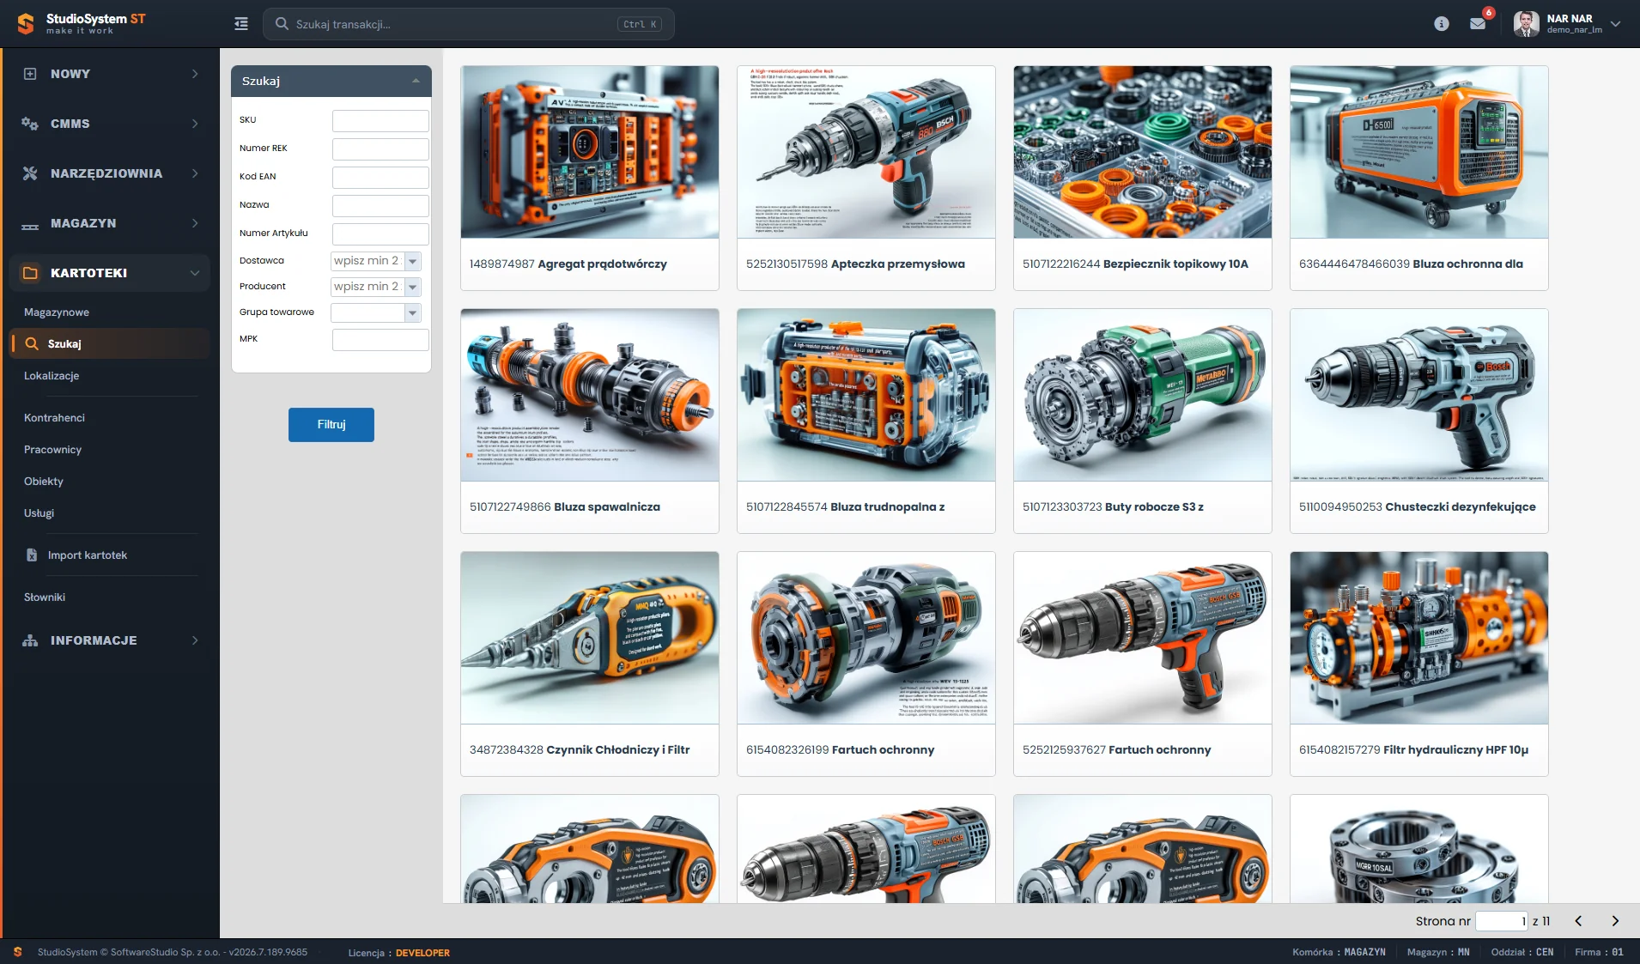Open Import kartotek link
Image resolution: width=1640 pixels, height=964 pixels.
88,555
